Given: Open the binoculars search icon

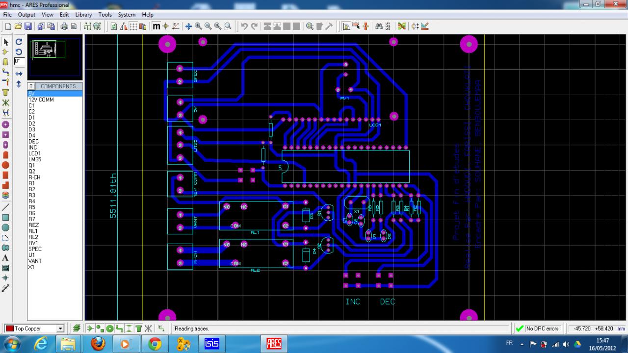Looking at the screenshot, I should [379, 26].
